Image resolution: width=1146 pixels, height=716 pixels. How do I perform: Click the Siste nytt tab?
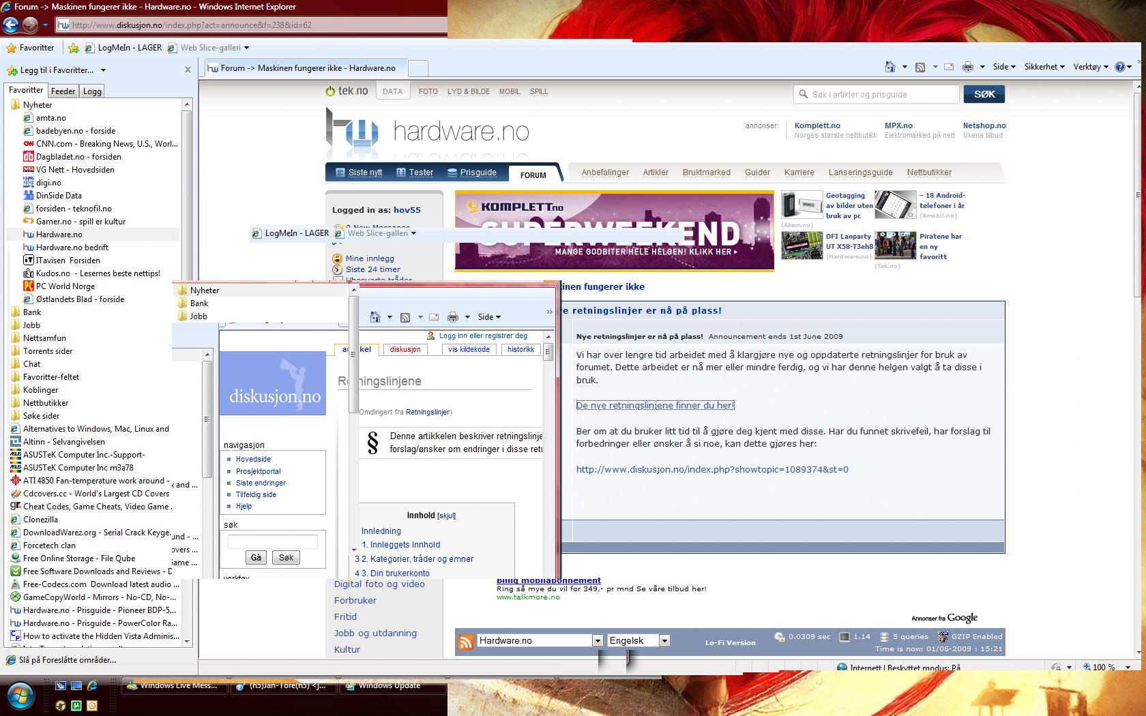tap(359, 173)
